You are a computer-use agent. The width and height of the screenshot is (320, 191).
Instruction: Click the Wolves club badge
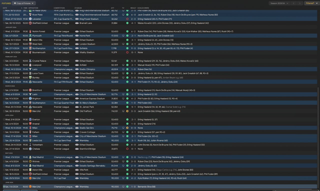[30, 161]
